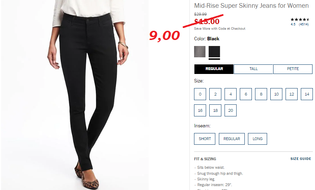Viewport: 315px width, 190px height.
Task: Pick size 4
Action: pyautogui.click(x=231, y=94)
